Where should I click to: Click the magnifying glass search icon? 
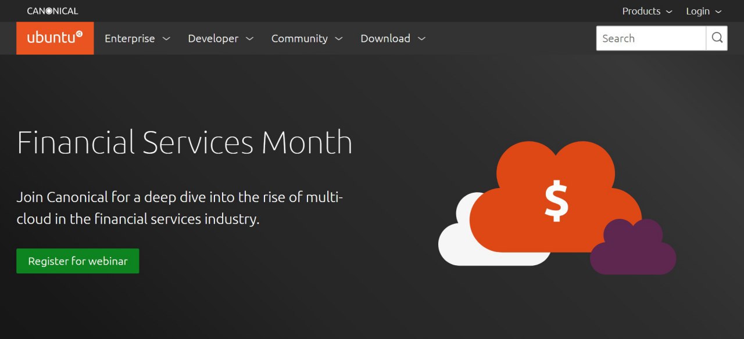point(717,38)
